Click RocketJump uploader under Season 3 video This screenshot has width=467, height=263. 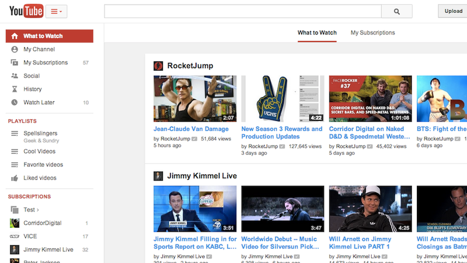[x=263, y=147]
